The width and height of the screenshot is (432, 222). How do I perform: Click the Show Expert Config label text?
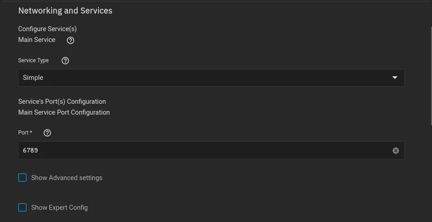(59, 208)
